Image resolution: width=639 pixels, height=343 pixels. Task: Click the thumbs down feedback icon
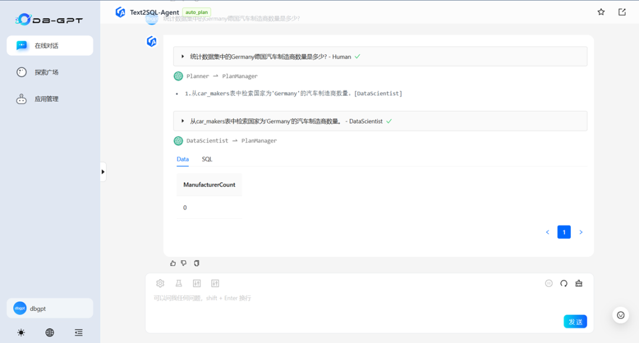click(184, 263)
